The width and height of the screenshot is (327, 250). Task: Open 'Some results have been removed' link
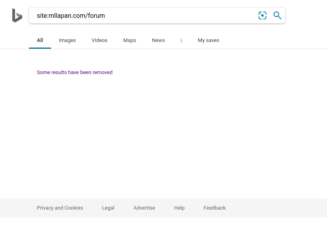point(75,72)
